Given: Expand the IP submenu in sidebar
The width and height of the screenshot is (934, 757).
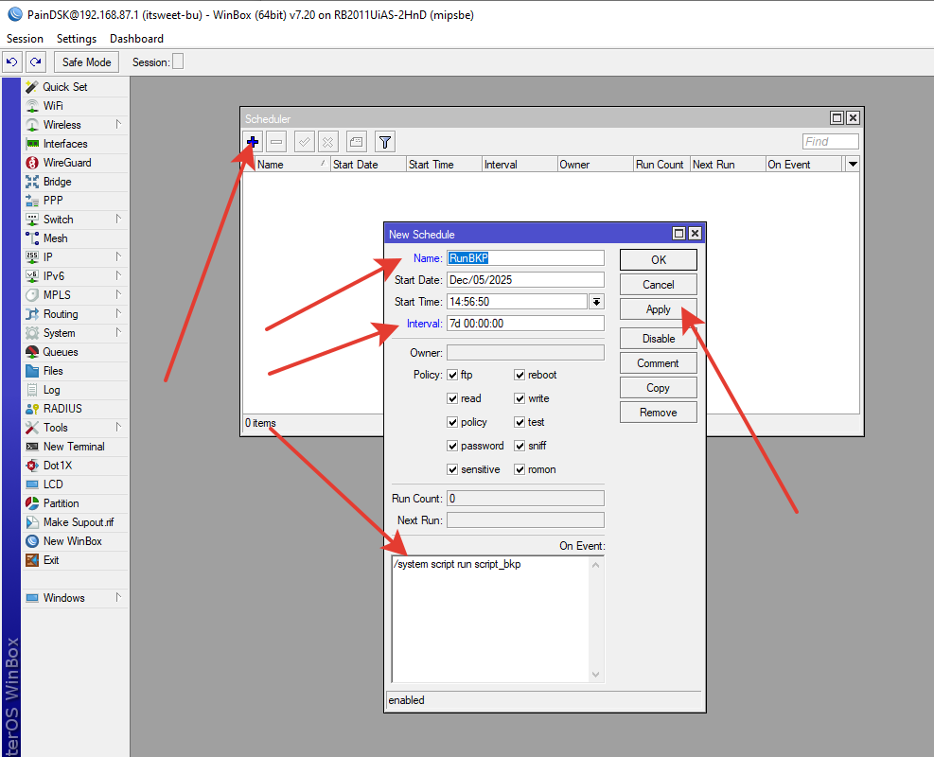Looking at the screenshot, I should (x=49, y=257).
